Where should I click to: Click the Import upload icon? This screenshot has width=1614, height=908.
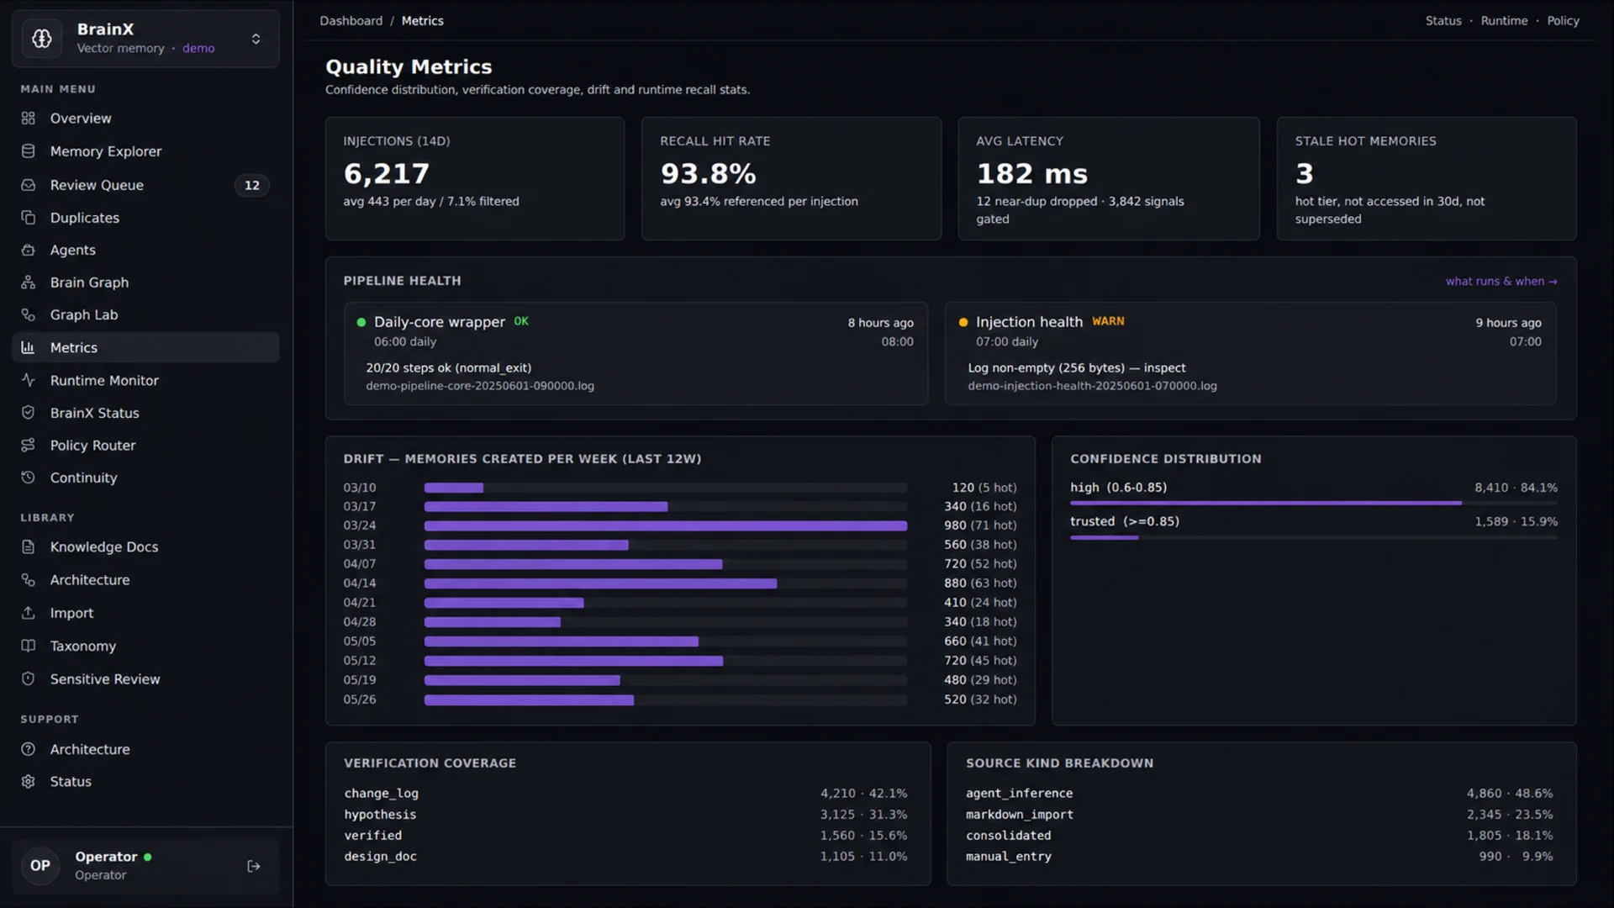click(29, 613)
